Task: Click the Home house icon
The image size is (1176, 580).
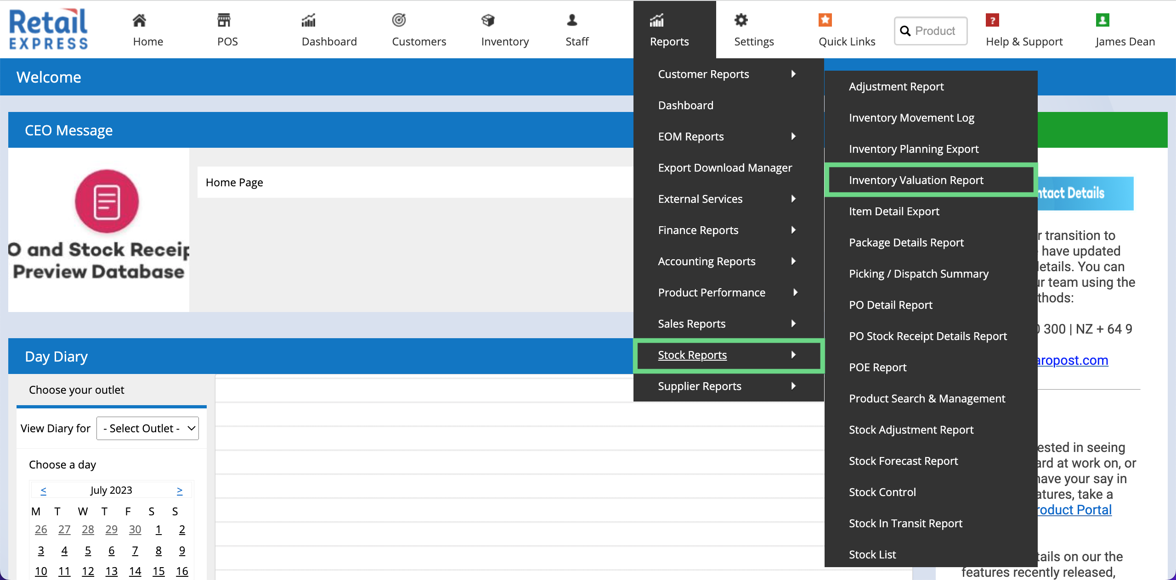Action: pos(139,20)
